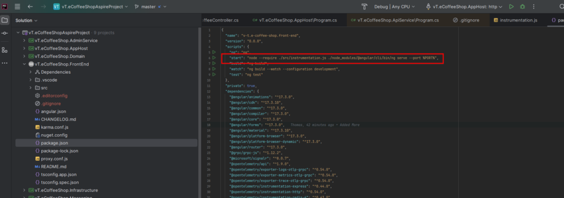Click the Rider logo in title bar
This screenshot has width=564, height=198.
4,7
